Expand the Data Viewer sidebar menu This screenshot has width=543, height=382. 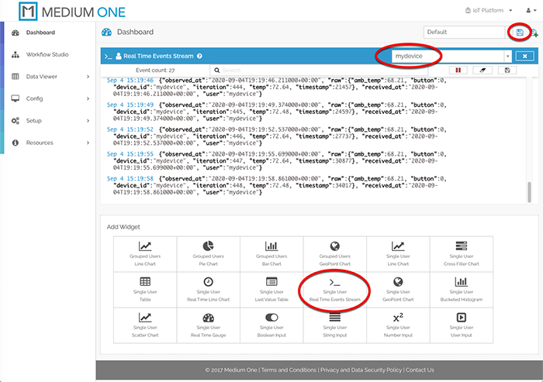(47, 77)
